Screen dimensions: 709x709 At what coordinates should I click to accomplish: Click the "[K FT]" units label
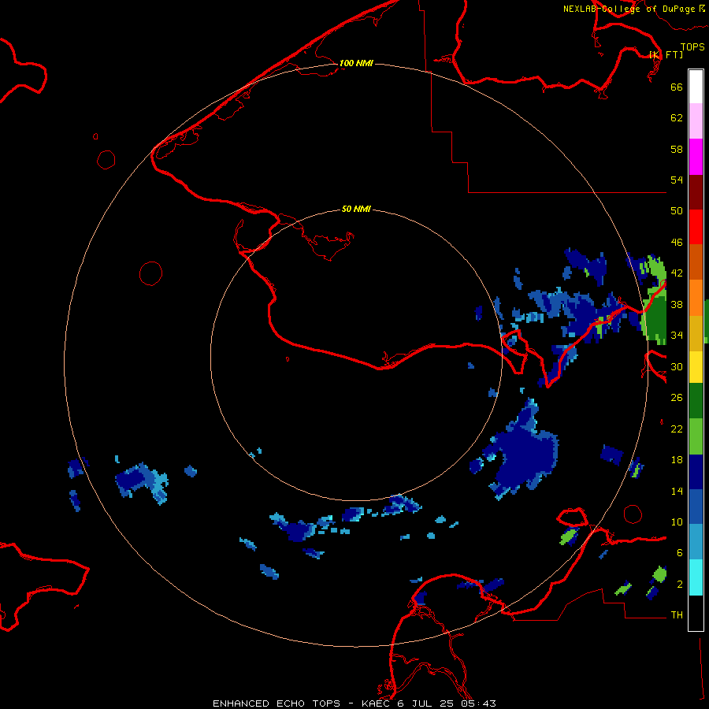coord(666,54)
